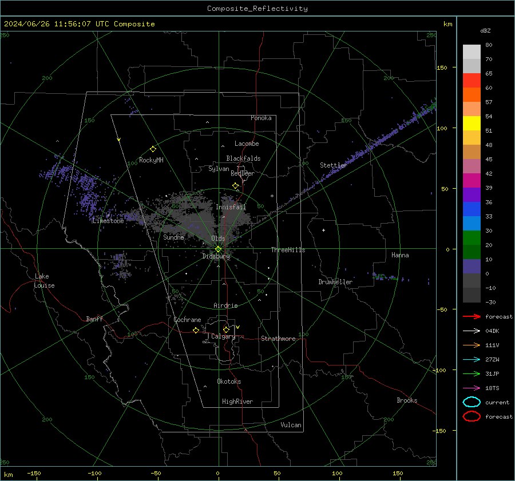
Task: Click the Vulcan label
Action: tap(291, 425)
